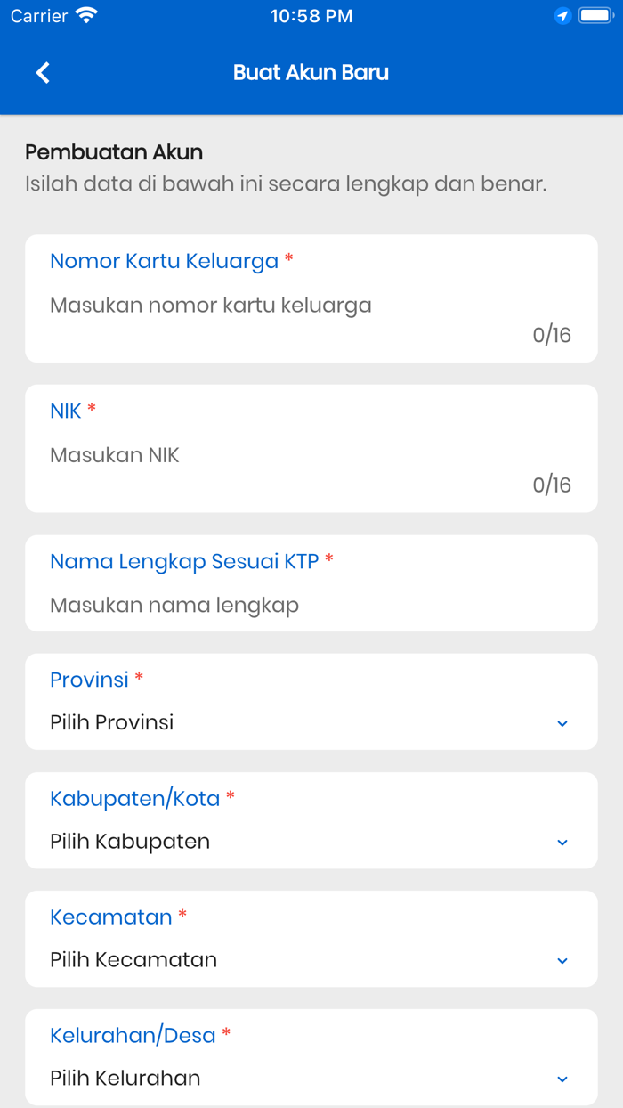Open the Pilih Kecamatan dropdown

pos(311,959)
